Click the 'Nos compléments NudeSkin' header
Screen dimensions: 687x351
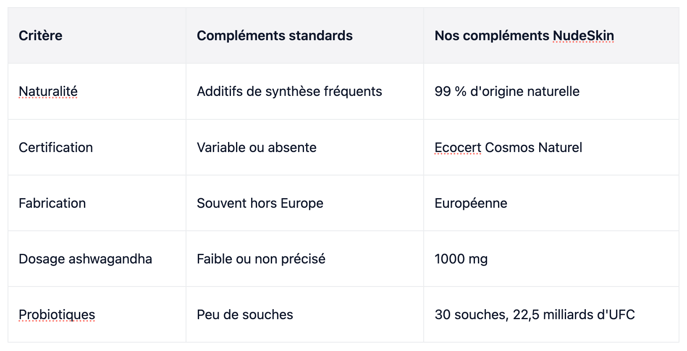(551, 36)
